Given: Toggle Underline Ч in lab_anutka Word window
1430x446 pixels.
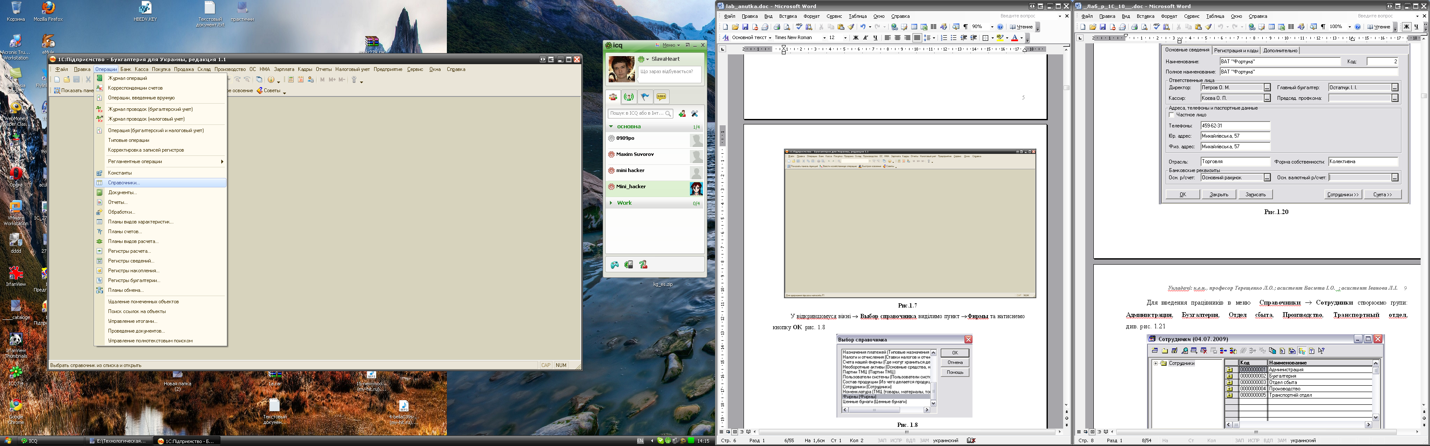Looking at the screenshot, I should click(875, 38).
